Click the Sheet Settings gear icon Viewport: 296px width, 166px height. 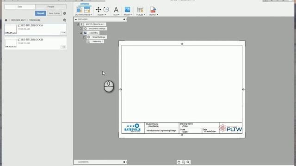pos(88,37)
